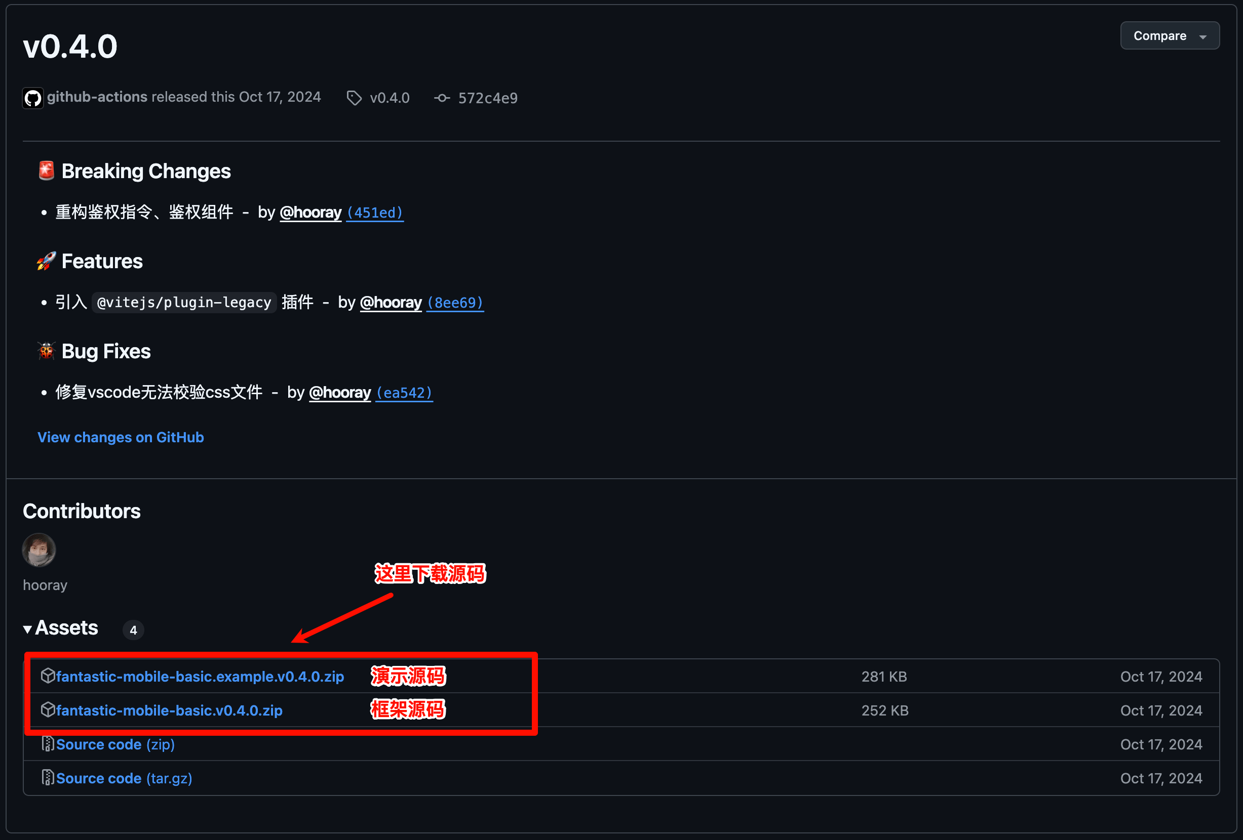Collapse the Assets section
Screen dimensions: 1243x840
[x=60, y=628]
